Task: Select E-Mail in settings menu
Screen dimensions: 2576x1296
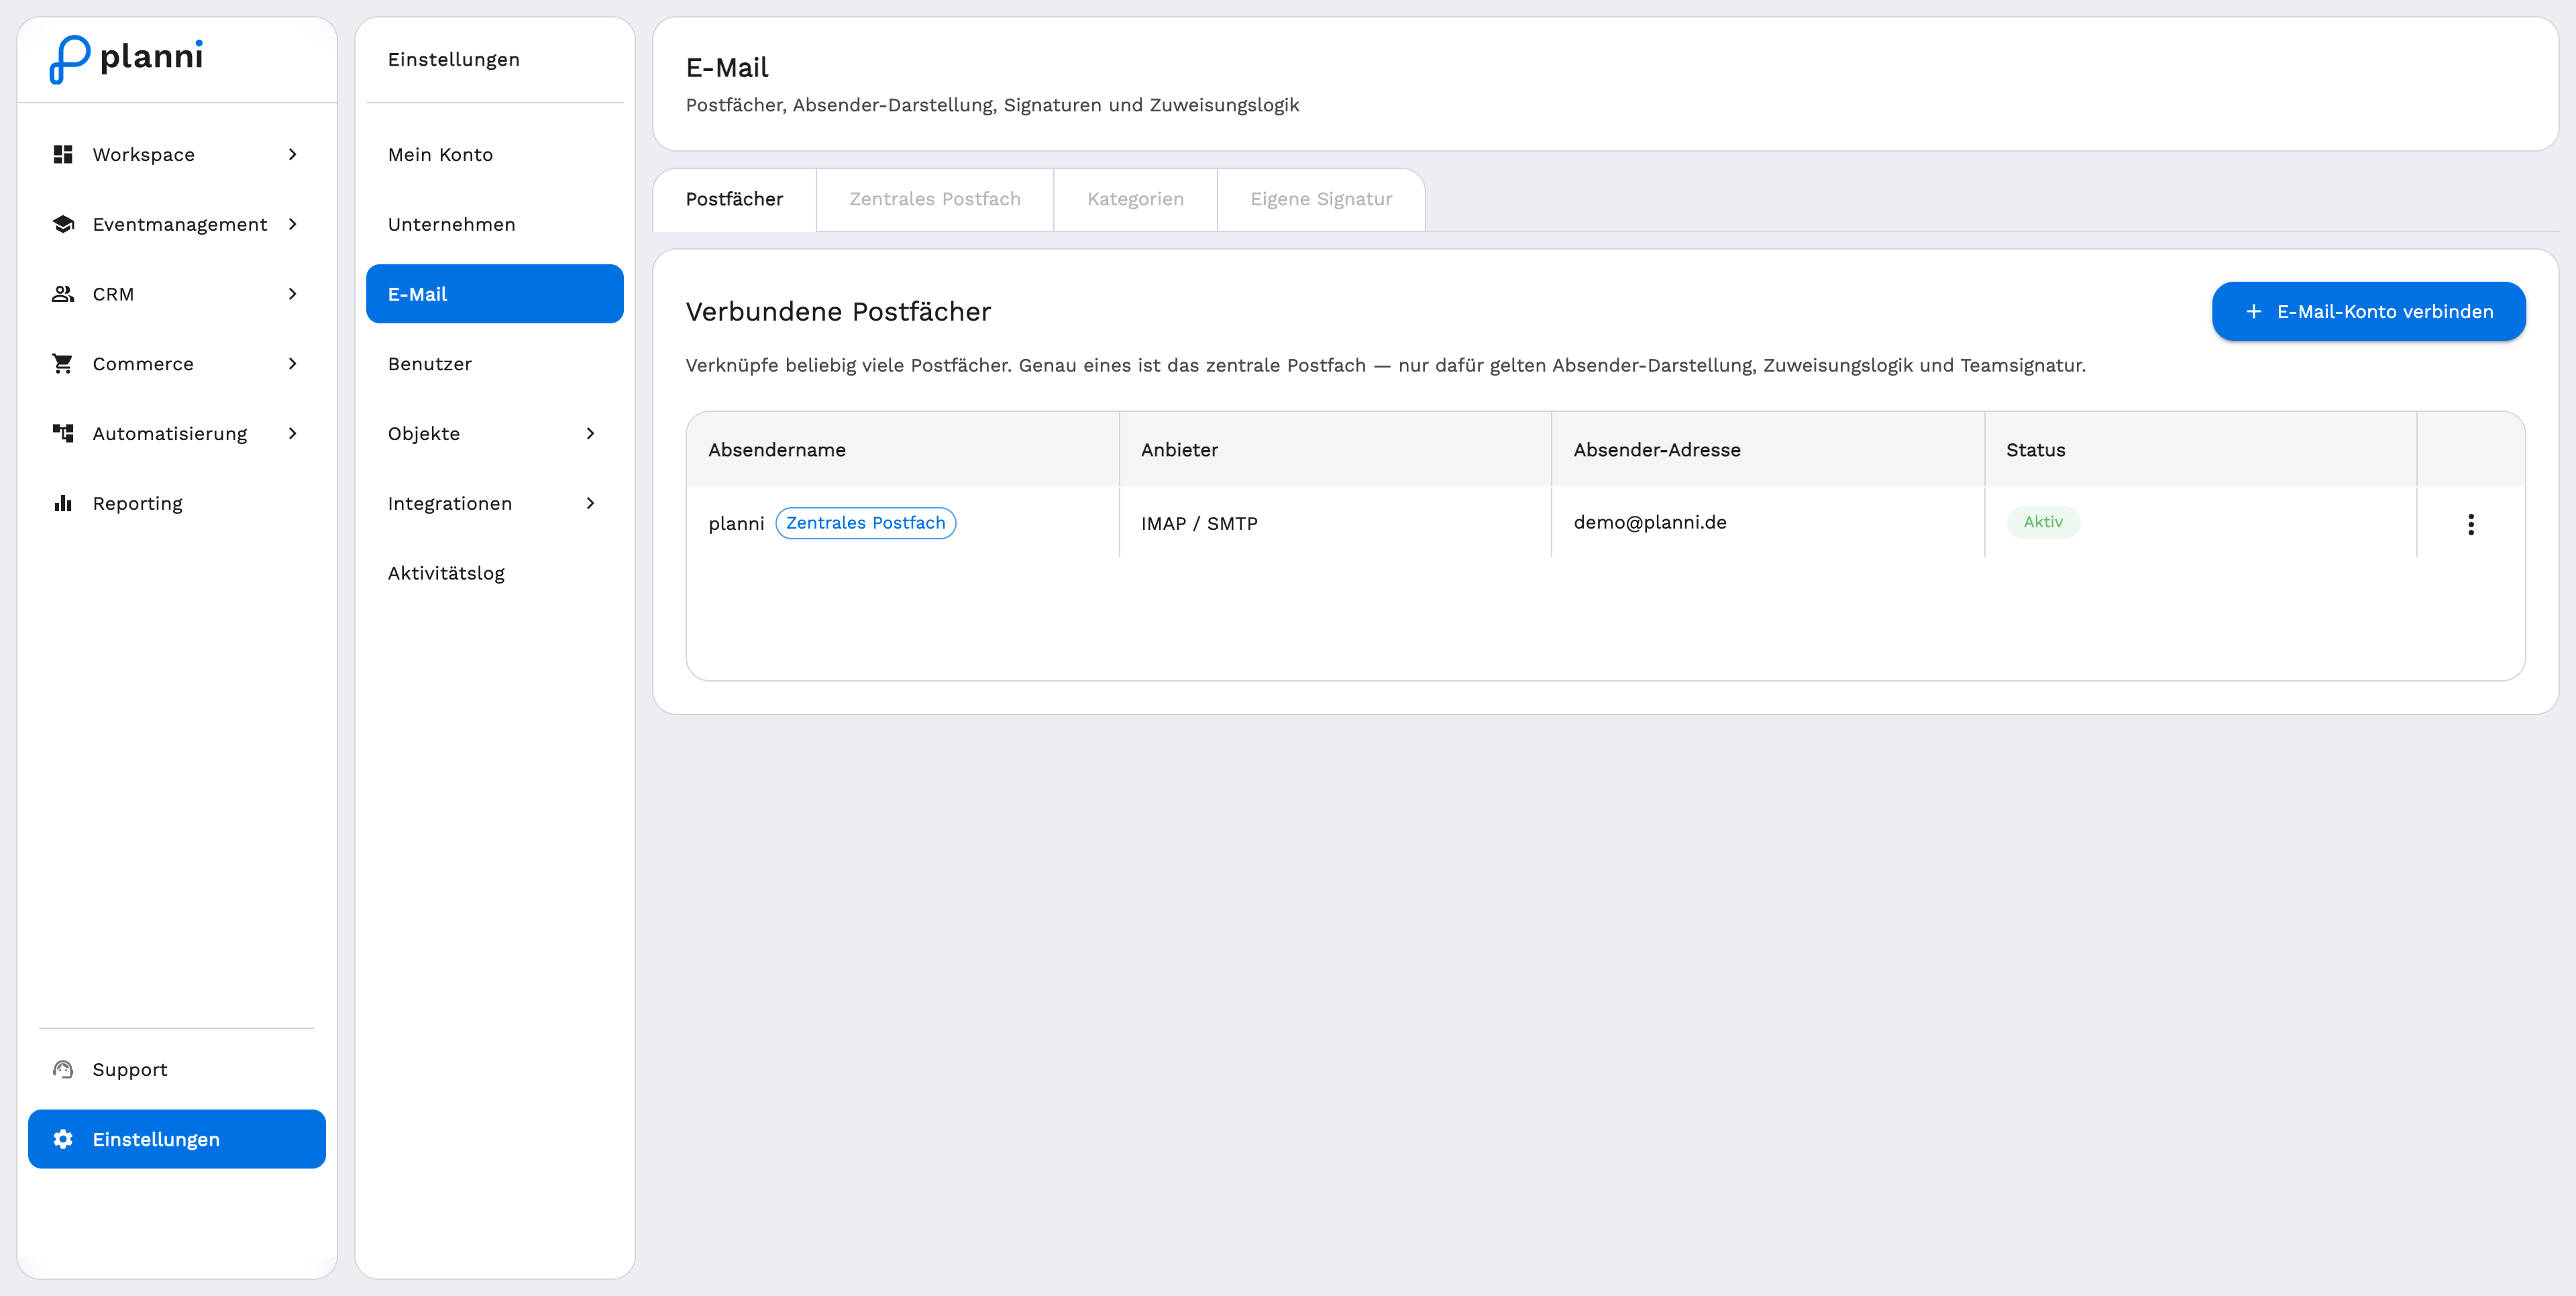Action: coord(495,294)
